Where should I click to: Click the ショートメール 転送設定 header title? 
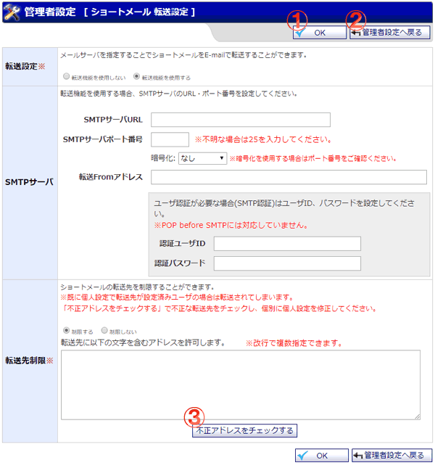click(139, 12)
